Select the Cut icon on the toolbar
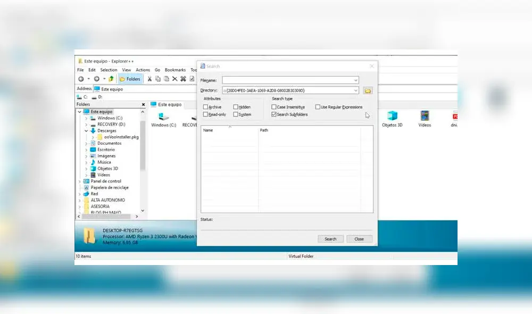Image resolution: width=532 pixels, height=314 pixels. tap(149, 79)
